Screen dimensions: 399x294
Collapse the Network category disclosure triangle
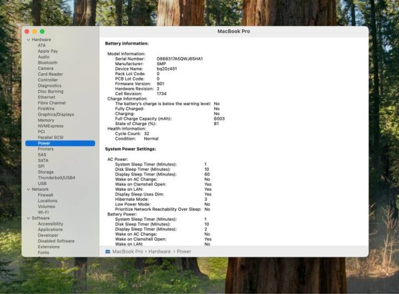[28, 189]
